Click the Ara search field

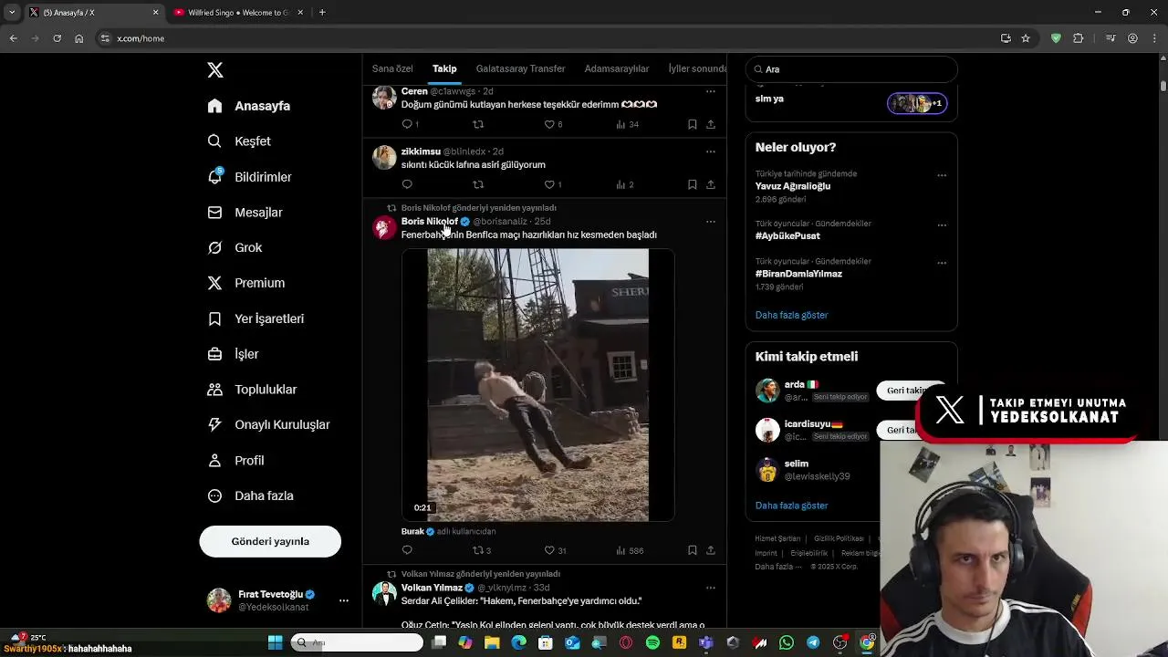[x=851, y=69]
